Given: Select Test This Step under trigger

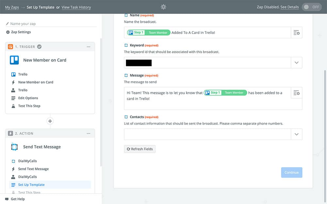Looking at the screenshot, I should tap(29, 106).
